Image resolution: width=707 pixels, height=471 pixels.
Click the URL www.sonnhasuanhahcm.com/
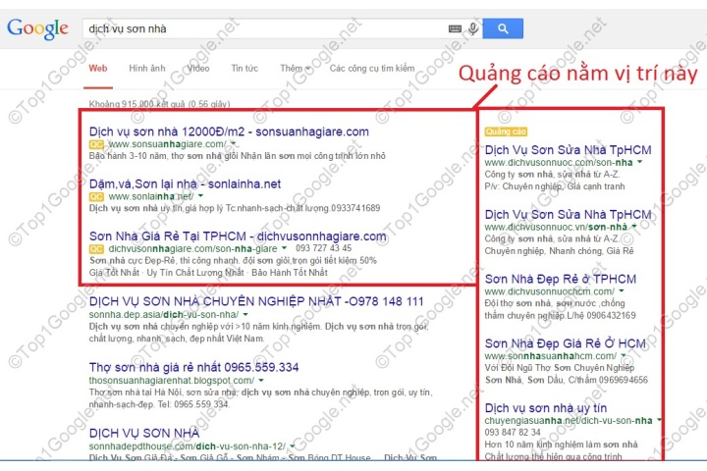pos(551,356)
